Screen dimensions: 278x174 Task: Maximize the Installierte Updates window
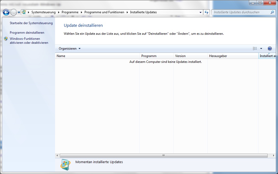click(260, 3)
